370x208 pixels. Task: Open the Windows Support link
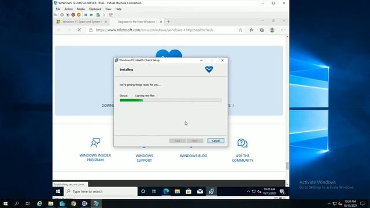point(144,158)
